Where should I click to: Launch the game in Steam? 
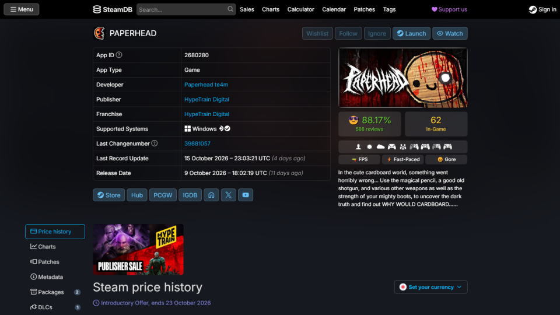point(411,33)
